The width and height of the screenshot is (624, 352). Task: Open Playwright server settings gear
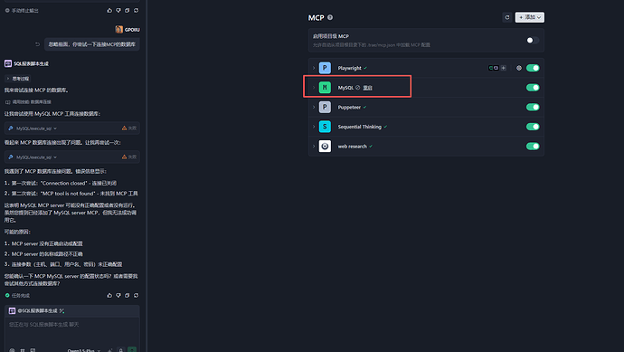519,68
